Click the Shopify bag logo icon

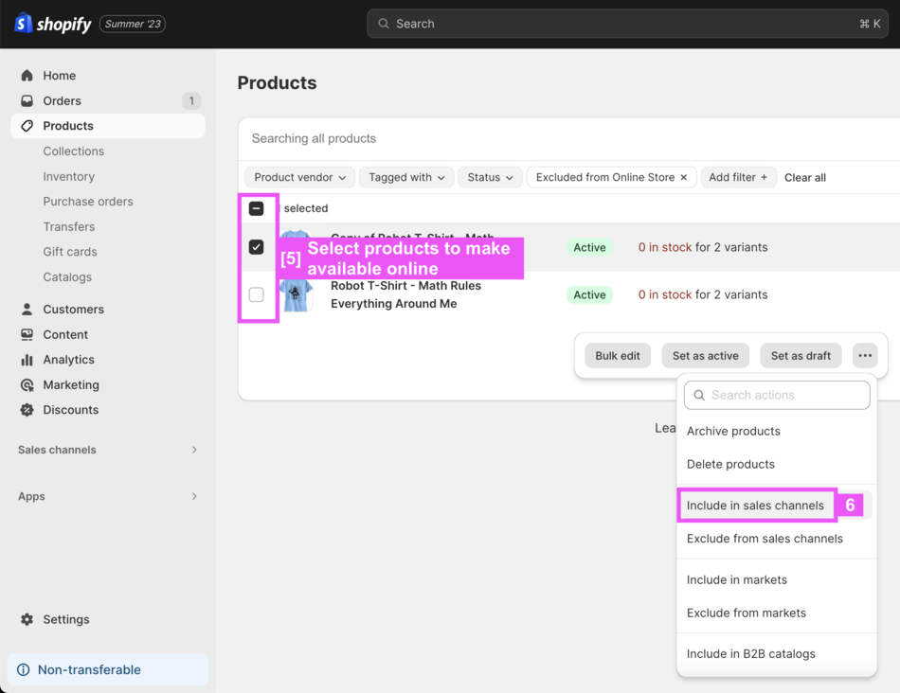(x=23, y=24)
